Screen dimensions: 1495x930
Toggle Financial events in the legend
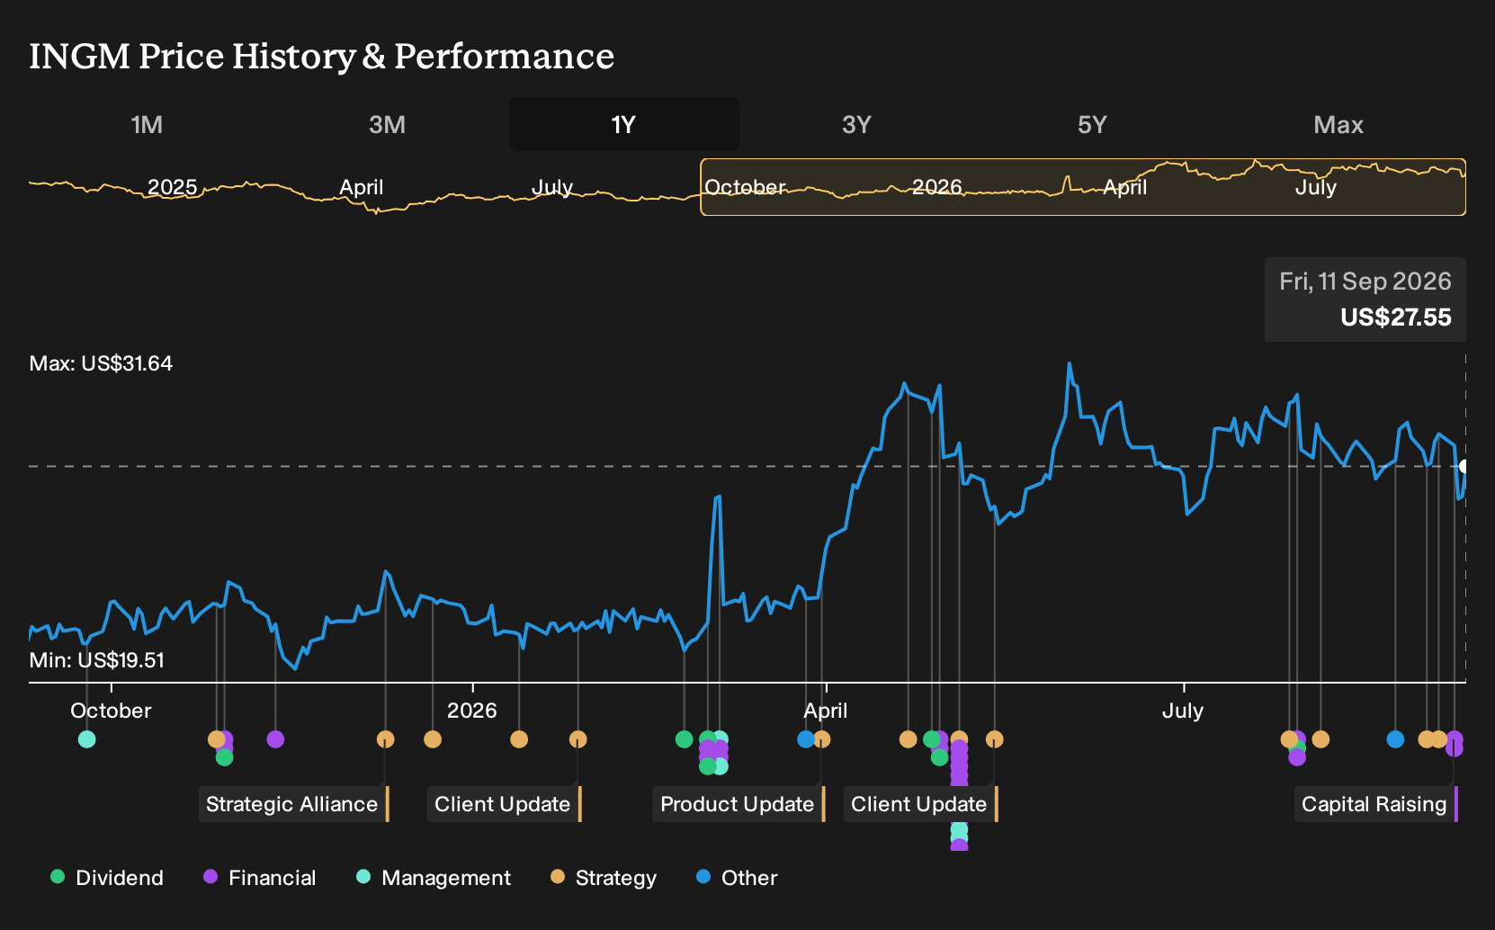pos(260,878)
